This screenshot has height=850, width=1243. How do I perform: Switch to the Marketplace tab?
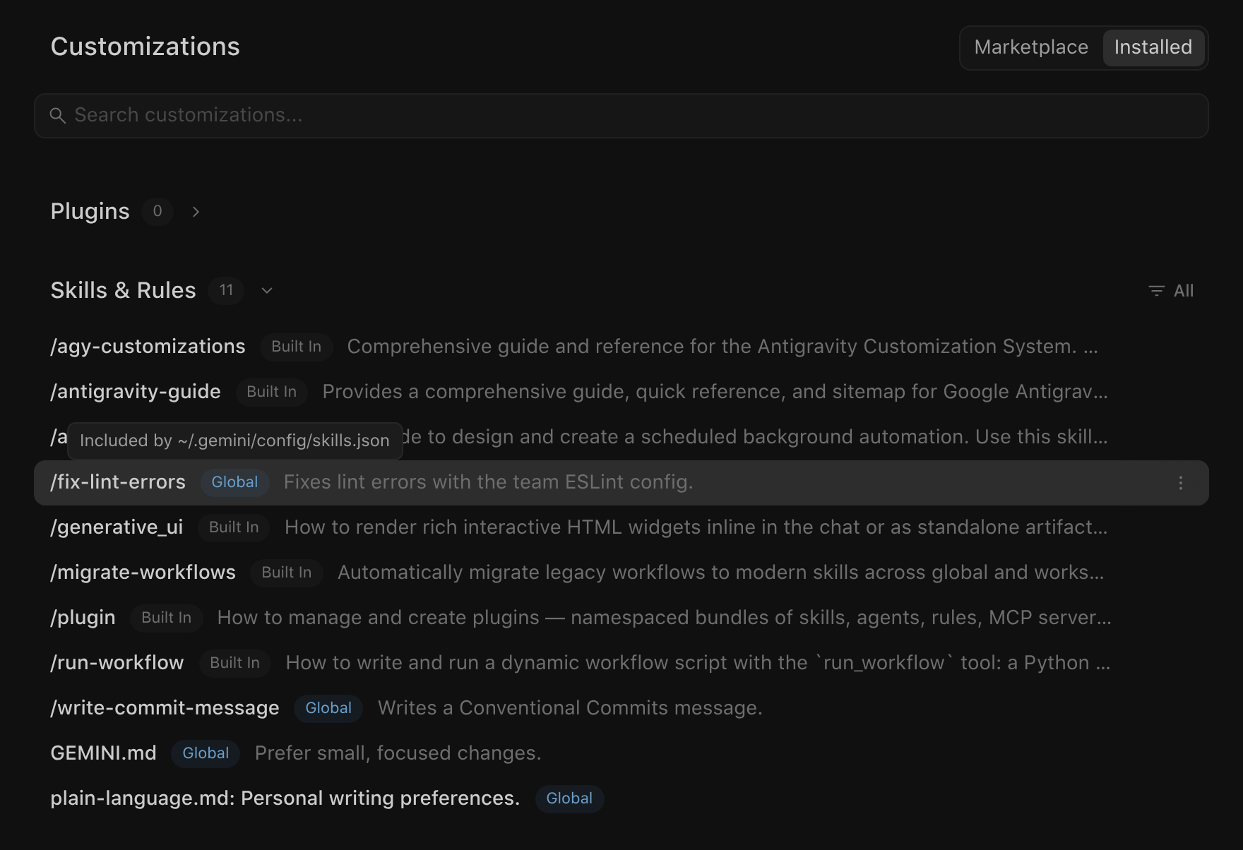tap(1031, 47)
